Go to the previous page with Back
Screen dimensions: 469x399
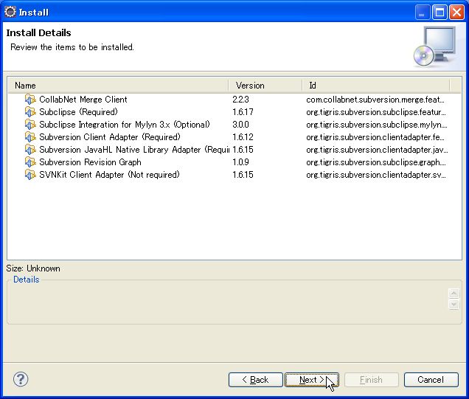tap(255, 380)
